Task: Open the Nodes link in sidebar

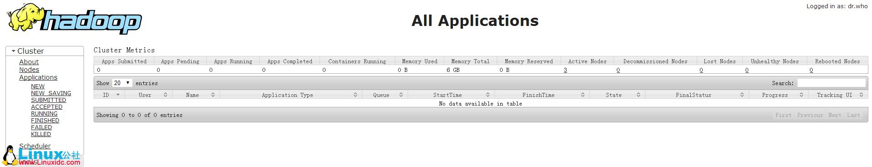Action: tap(29, 70)
